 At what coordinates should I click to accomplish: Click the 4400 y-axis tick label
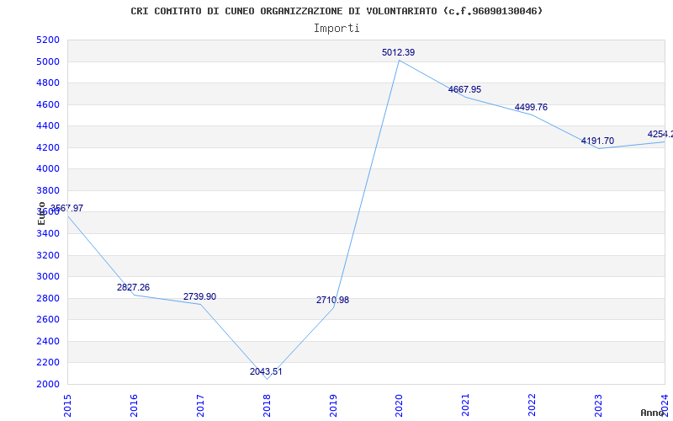pos(48,125)
